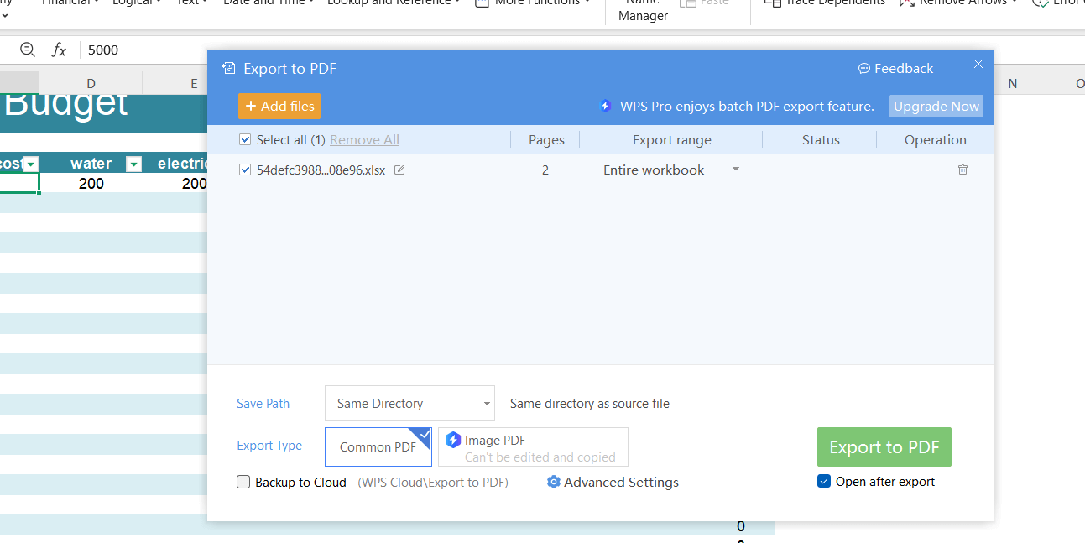Click the rename pencil icon next to the file

pos(399,170)
